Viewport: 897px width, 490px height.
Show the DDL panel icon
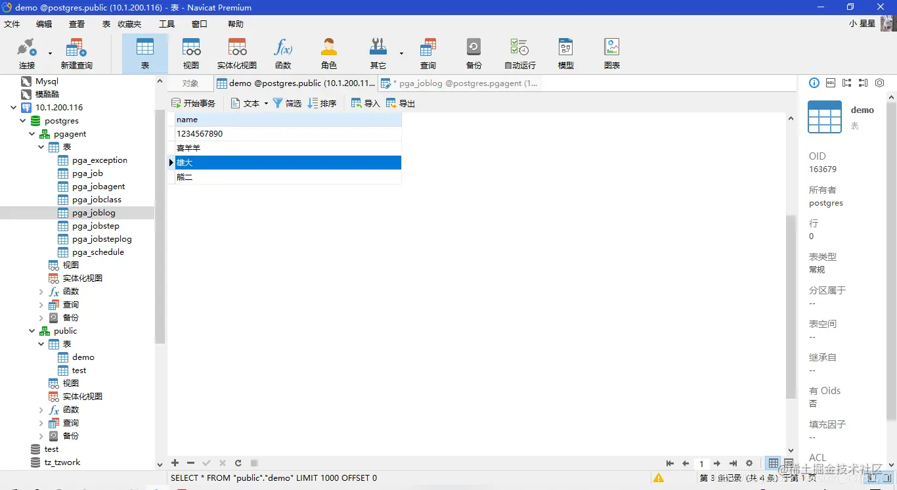831,83
